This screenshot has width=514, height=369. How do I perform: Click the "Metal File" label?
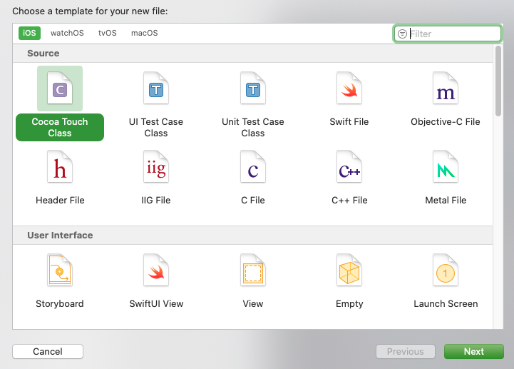[x=446, y=201]
